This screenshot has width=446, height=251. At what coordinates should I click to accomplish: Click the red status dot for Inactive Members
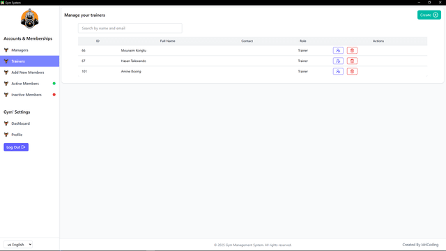[x=54, y=95]
